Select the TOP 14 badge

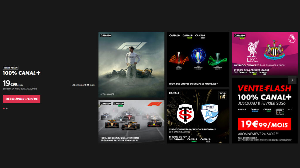(x=222, y=96)
